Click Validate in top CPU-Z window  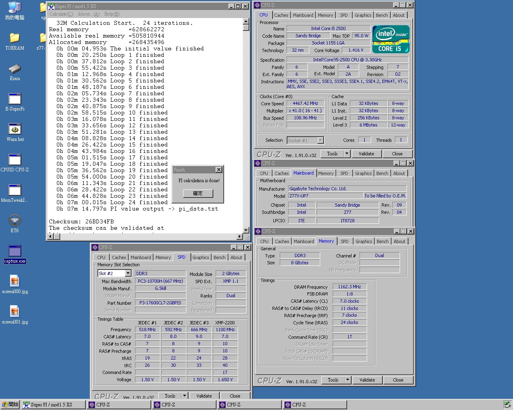[366, 154]
